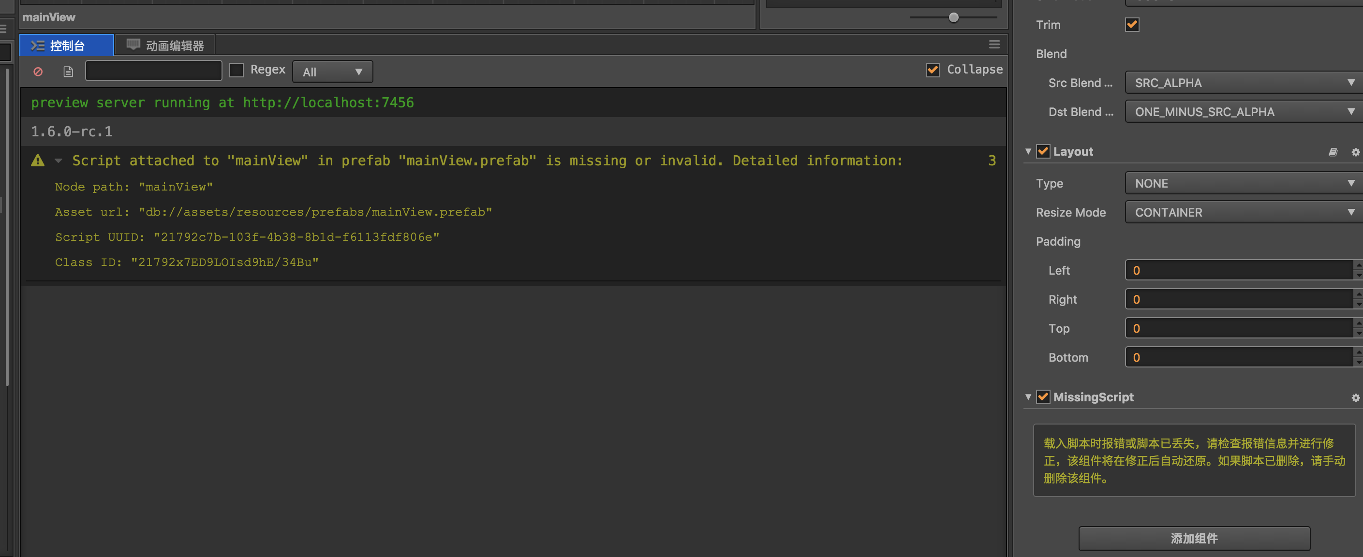Open the console log file icon
The image size is (1363, 557).
(x=68, y=72)
